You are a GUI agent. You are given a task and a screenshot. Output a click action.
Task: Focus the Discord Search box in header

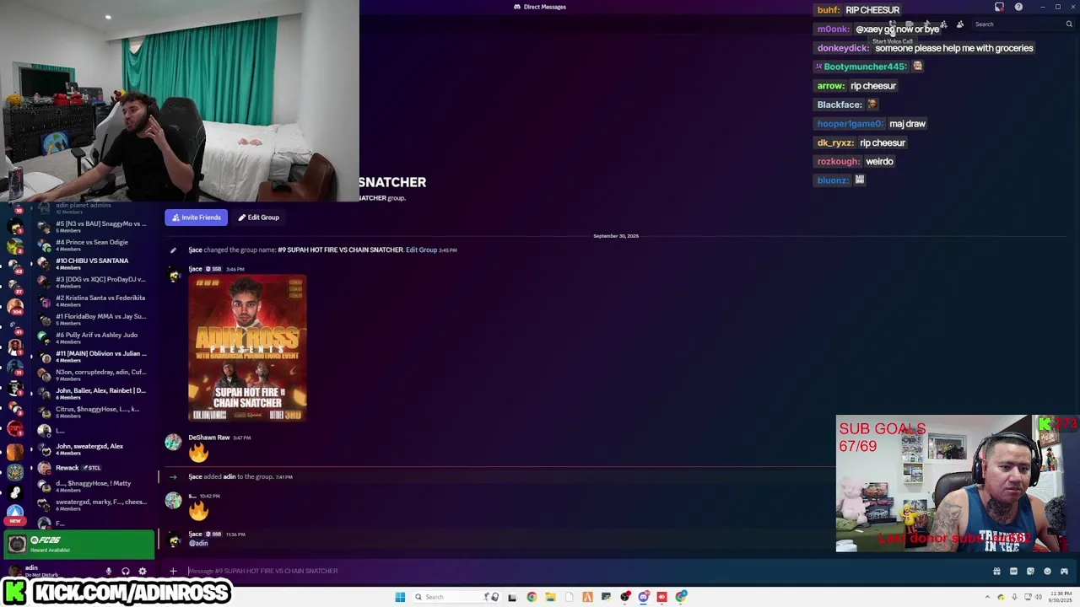[x=1023, y=24]
